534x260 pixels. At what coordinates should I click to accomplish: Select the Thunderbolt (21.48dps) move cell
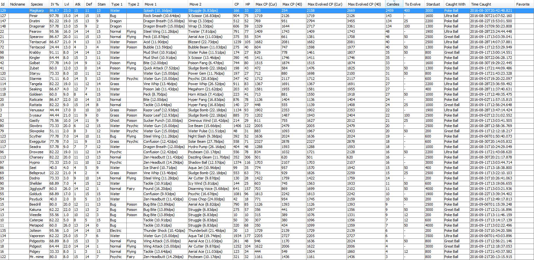(210, 231)
